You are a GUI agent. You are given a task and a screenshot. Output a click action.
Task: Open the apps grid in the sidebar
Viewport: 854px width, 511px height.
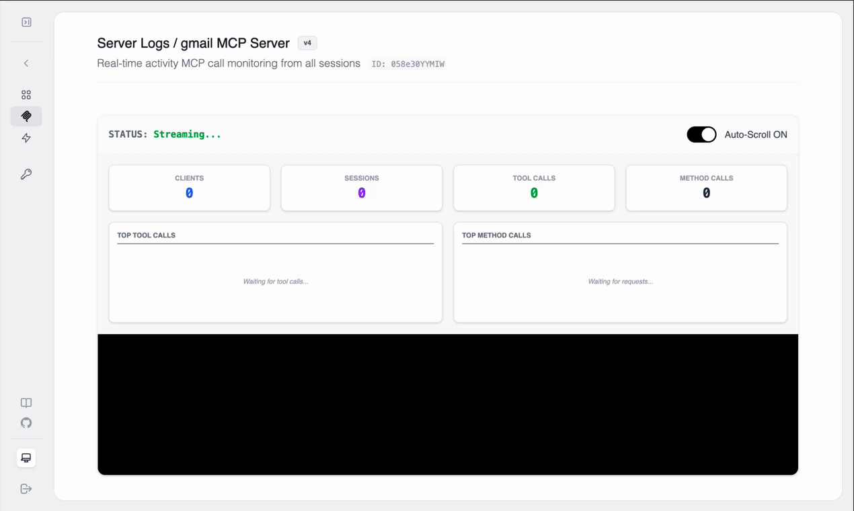coord(26,94)
